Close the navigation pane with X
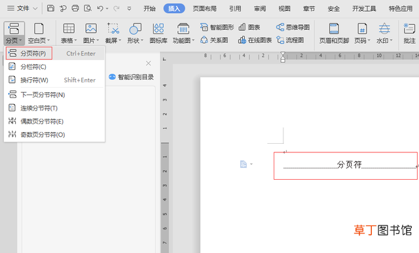This screenshot has height=253, width=419. [149, 63]
